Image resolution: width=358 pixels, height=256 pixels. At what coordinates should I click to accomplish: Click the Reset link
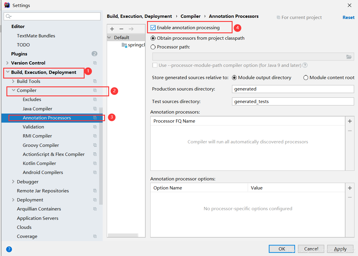click(348, 18)
